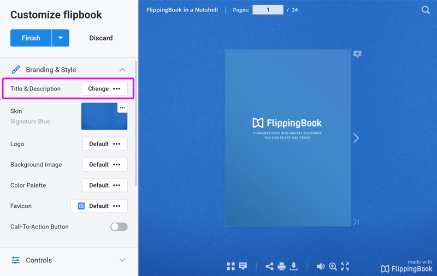This screenshot has height=276, width=437.
Task: Open the notes icon in the bottom toolbar
Action: coord(243,266)
